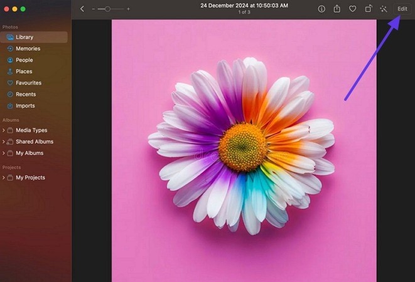Select the Media Types label

pos(31,130)
